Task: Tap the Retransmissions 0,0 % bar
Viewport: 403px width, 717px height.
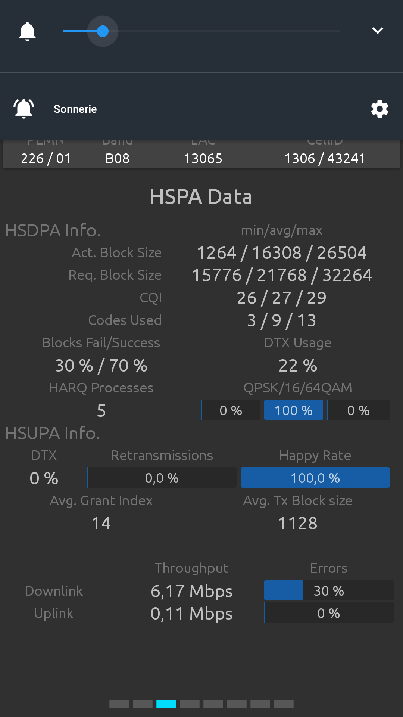Action: 162,478
